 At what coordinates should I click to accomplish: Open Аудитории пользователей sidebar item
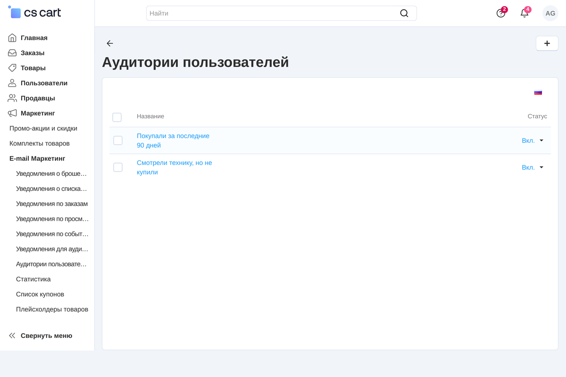(51, 264)
